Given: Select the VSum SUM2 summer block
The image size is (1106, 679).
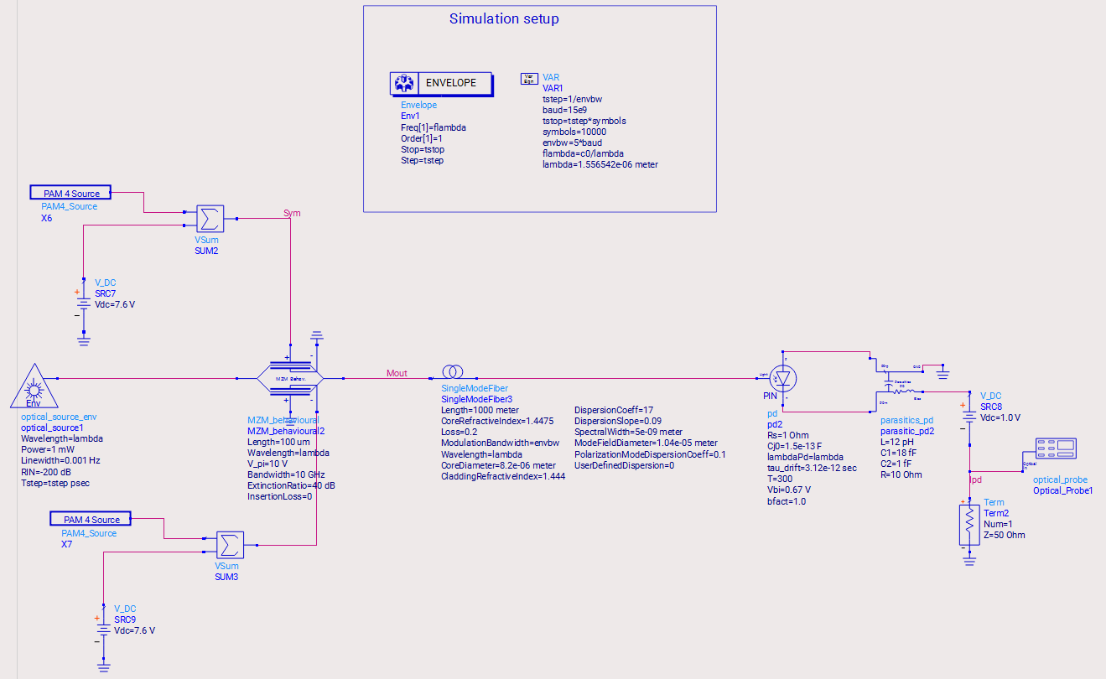Looking at the screenshot, I should point(208,219).
